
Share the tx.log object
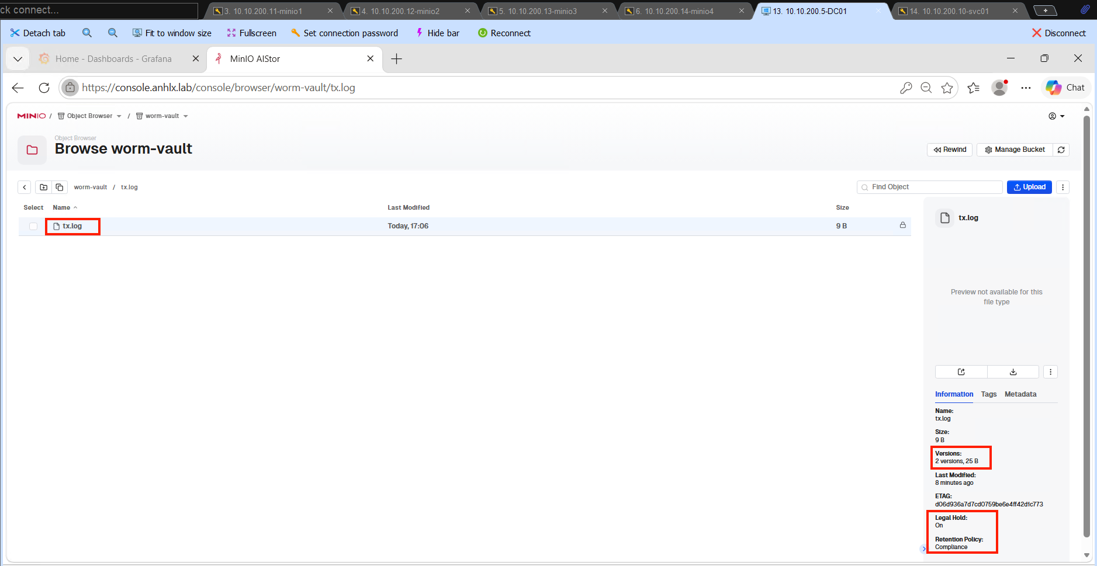(961, 371)
